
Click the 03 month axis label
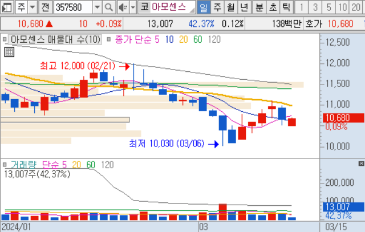point(203,227)
